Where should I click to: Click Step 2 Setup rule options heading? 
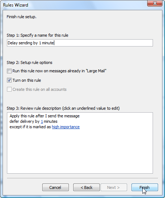[30, 62]
